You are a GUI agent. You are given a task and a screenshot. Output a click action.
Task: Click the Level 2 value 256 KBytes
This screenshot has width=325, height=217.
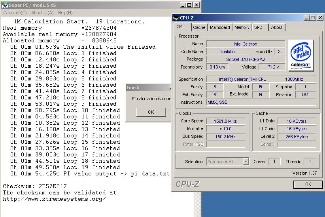pos(297,137)
